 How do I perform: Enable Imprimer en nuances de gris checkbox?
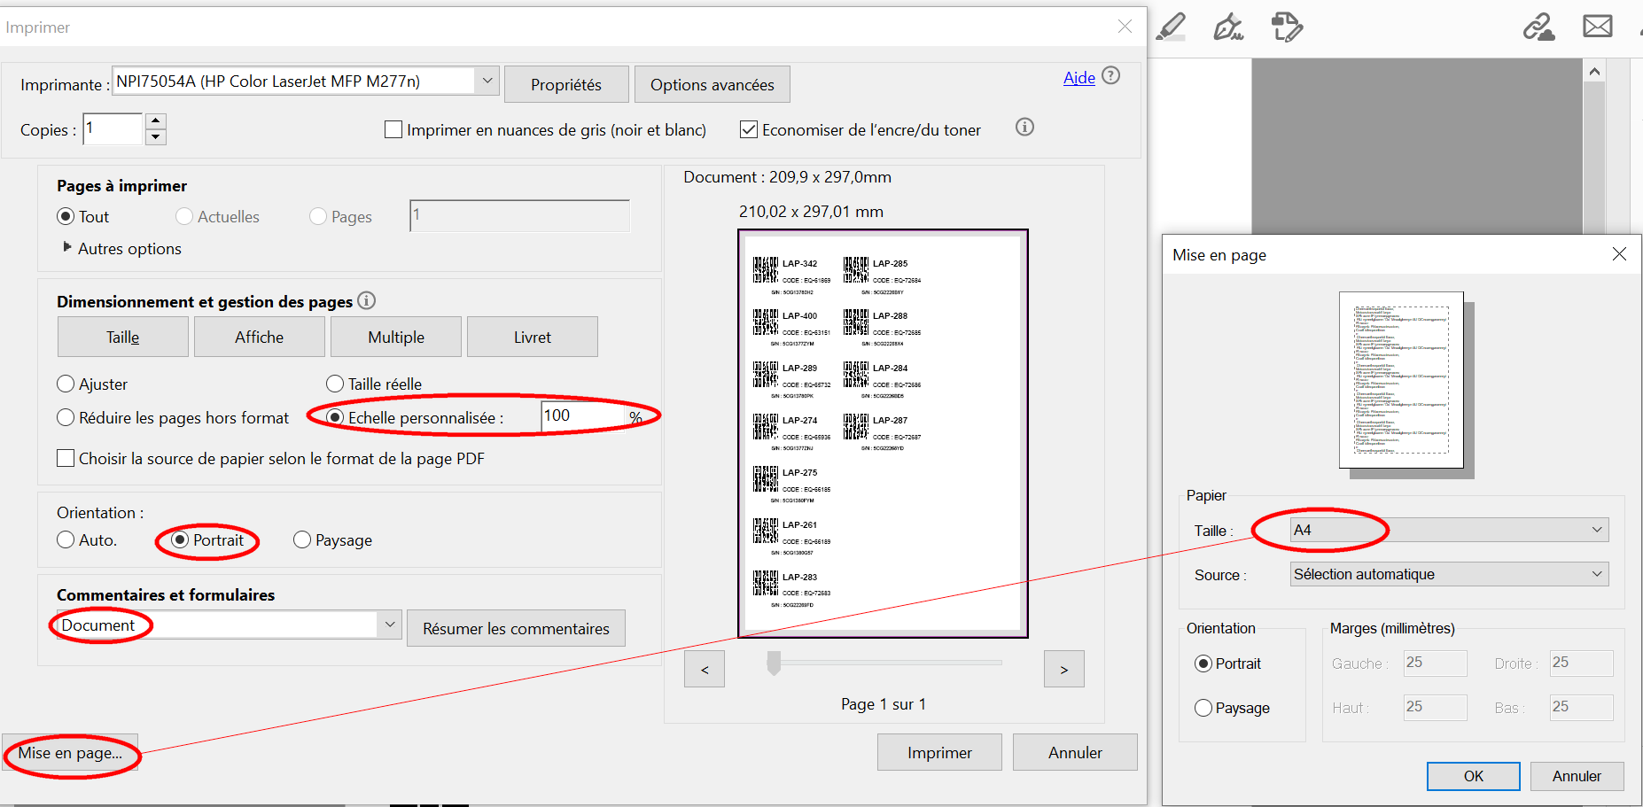[393, 129]
